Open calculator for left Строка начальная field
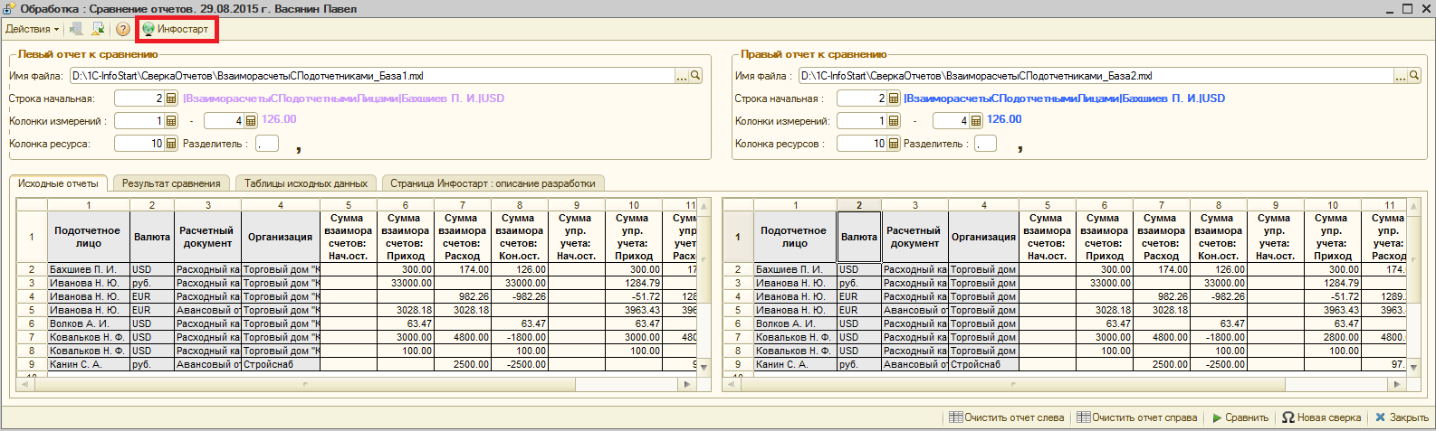 (171, 98)
